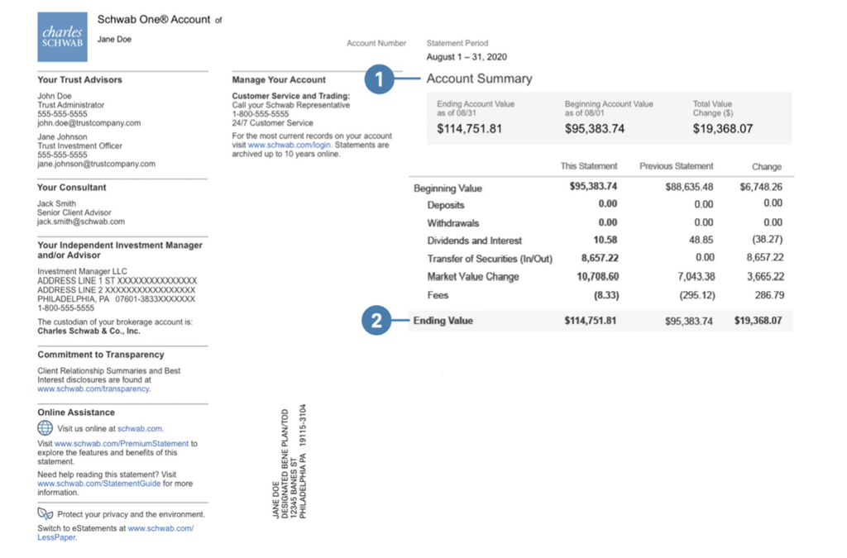
Task: Click the 1-800-555-5555 customer service number
Action: pyautogui.click(x=261, y=114)
